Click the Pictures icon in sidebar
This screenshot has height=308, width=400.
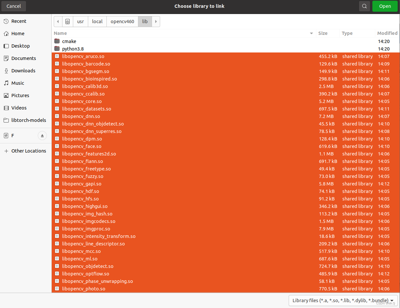point(6,95)
